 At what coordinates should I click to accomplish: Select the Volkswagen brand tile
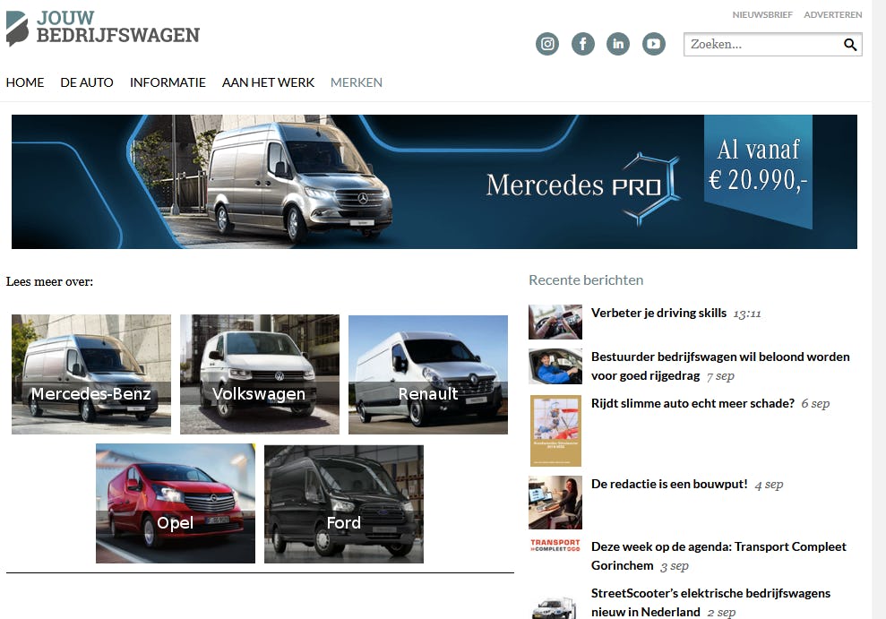tap(259, 374)
